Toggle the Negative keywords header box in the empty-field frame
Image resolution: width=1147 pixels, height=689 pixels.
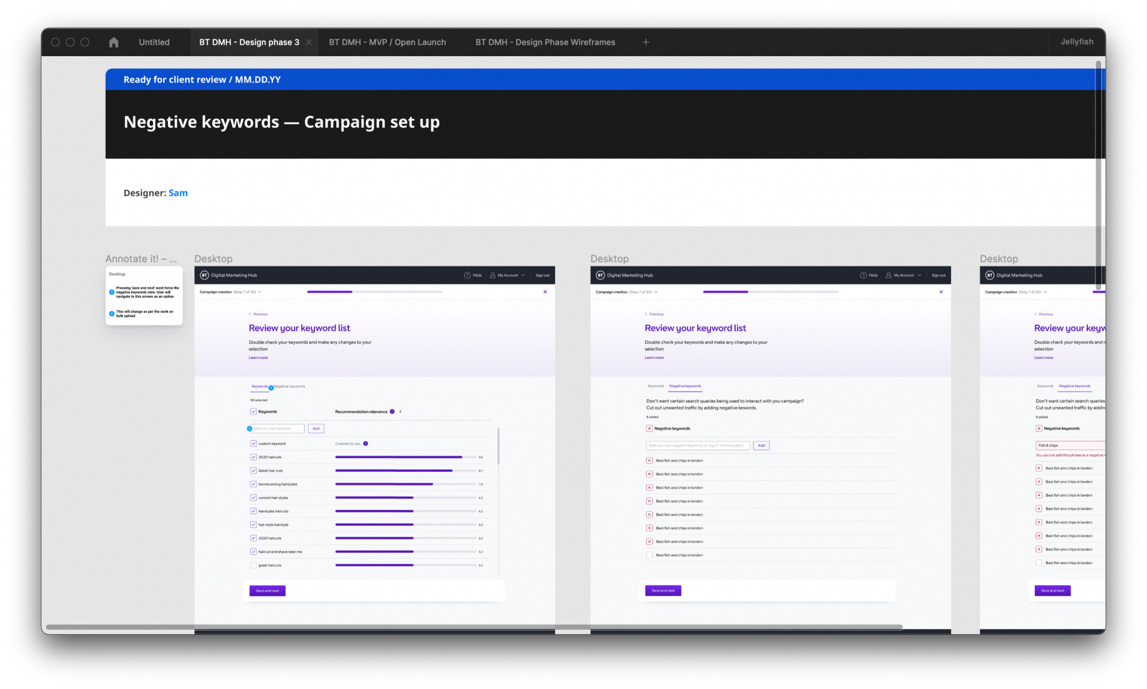point(649,428)
